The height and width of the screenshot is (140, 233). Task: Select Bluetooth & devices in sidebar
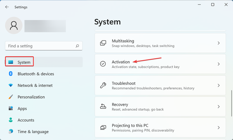pyautogui.click(x=36, y=74)
